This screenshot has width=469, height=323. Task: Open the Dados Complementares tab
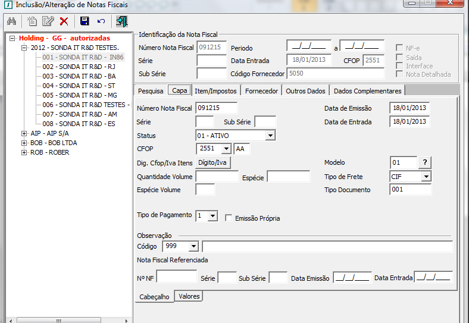pyautogui.click(x=367, y=91)
